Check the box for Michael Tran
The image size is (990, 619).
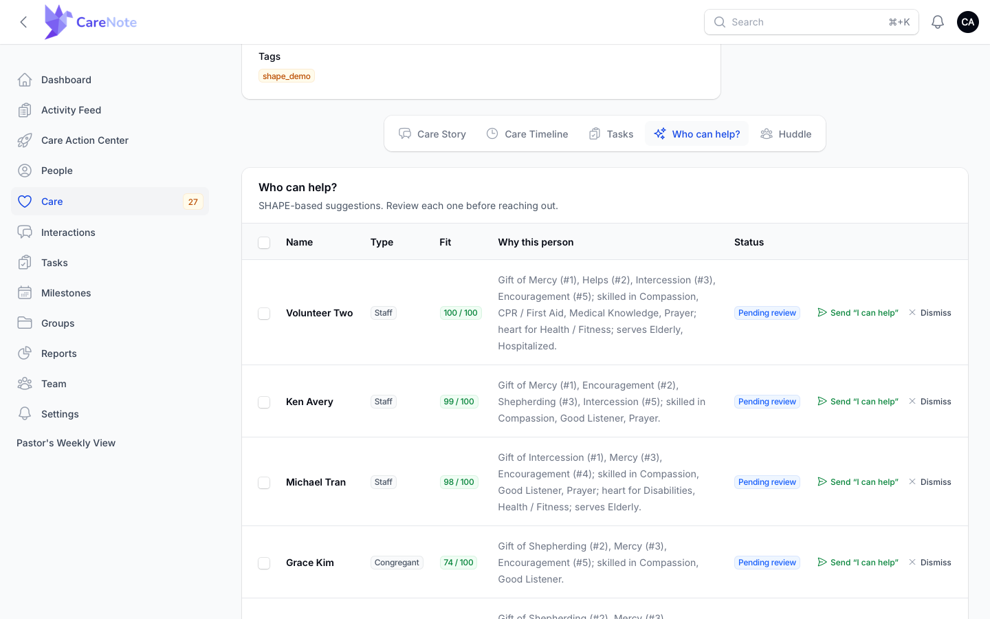tap(264, 483)
